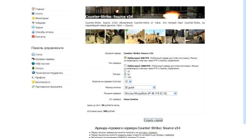Go to Главная menu item
Viewport: 246px width, 138px height.
(40, 9)
